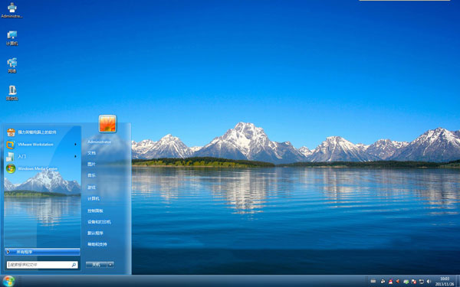Screen dimensions: 460x287
Task: Open shutdown options arrow beside 关机
Action: point(110,265)
